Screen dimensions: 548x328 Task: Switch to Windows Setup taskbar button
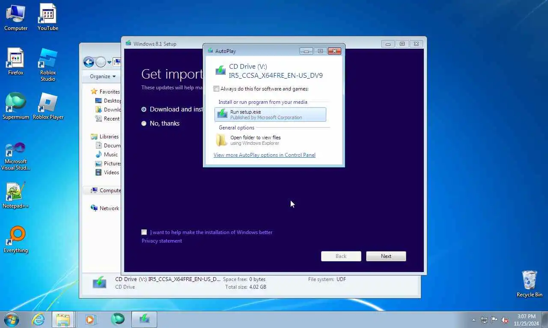click(144, 319)
